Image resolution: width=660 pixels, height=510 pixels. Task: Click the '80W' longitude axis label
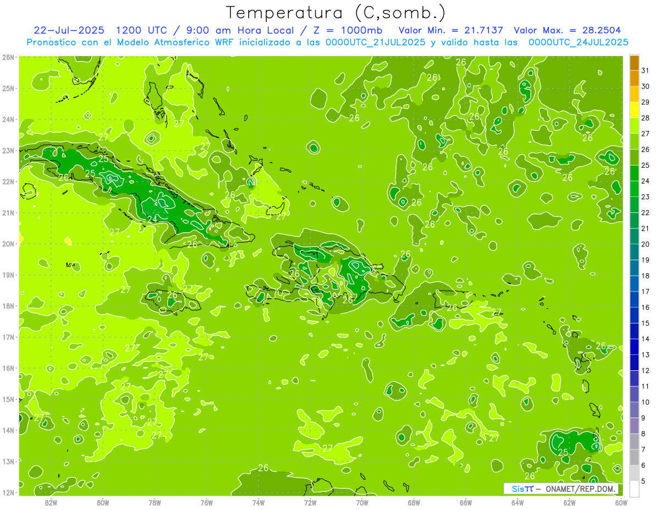click(103, 502)
